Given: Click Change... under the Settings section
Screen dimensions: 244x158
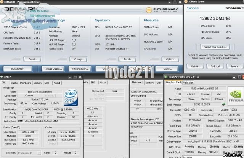Looking at the screenshot, I should point(79,59).
